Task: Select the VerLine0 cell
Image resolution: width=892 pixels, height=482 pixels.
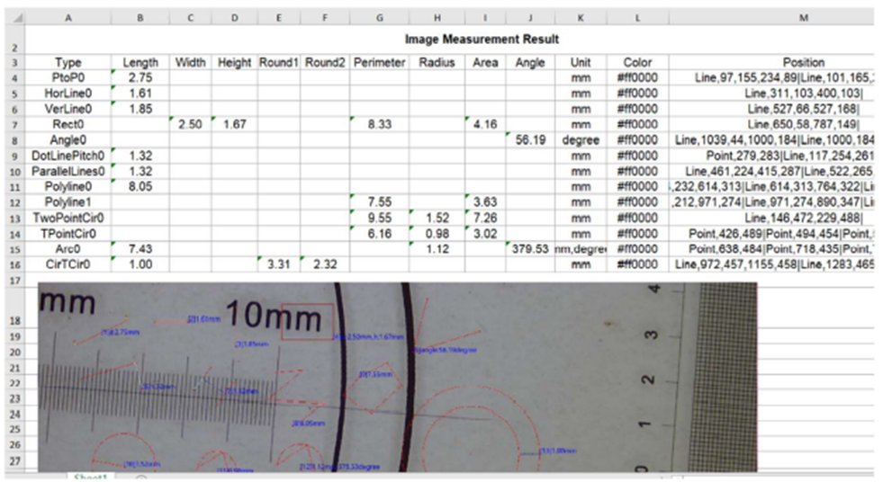Action: click(68, 109)
